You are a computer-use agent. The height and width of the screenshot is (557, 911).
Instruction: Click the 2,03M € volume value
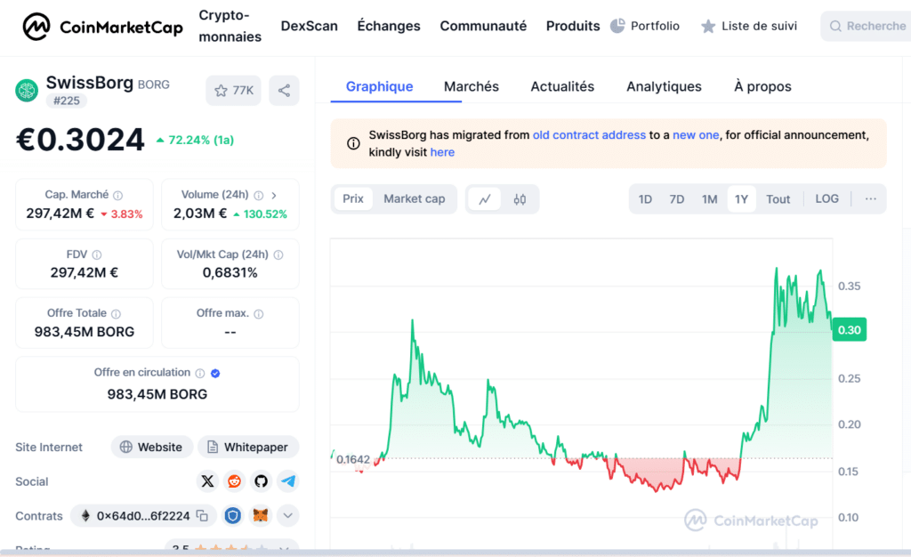pyautogui.click(x=200, y=214)
